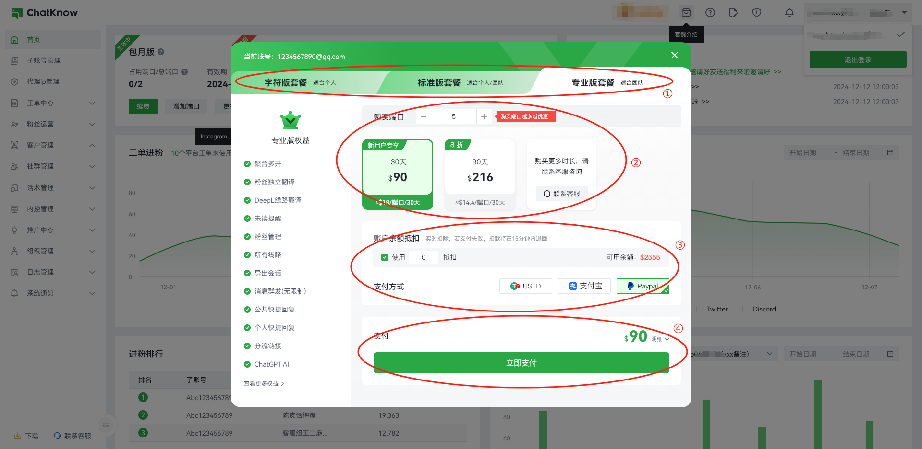The width and height of the screenshot is (922, 449).
Task: Open the help question mark icon in header
Action: click(x=710, y=13)
